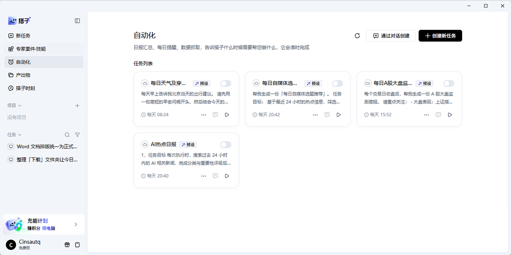Click the 创建新任务 button
Screen dimensions: 511x255
(440, 36)
